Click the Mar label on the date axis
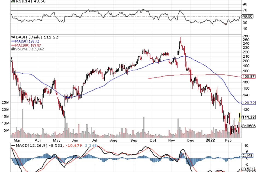 coord(17,140)
